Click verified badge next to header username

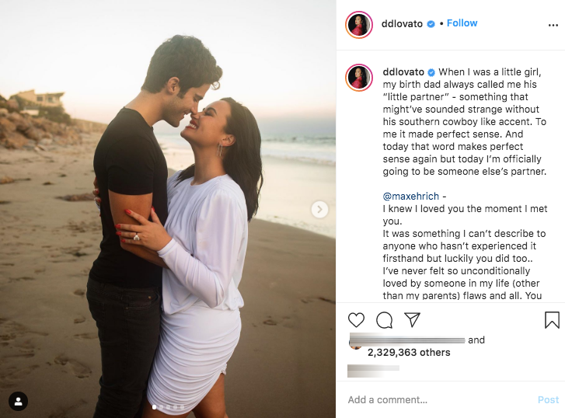431,24
